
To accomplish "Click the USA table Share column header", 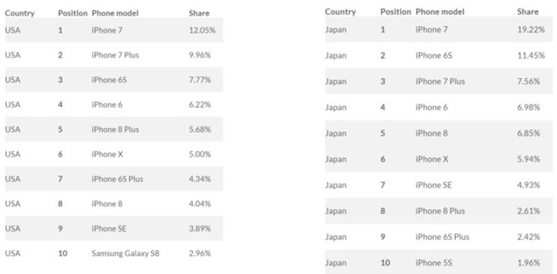I will tap(199, 13).
